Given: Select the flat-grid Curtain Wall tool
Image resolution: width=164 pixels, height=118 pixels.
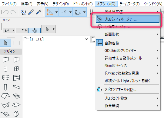Looking at the screenshot, I should pos(17,78).
